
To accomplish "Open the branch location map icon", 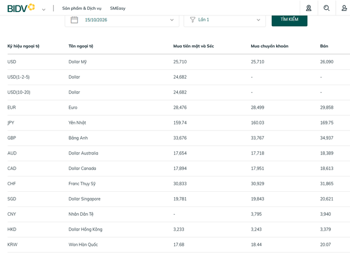I will point(308,8).
